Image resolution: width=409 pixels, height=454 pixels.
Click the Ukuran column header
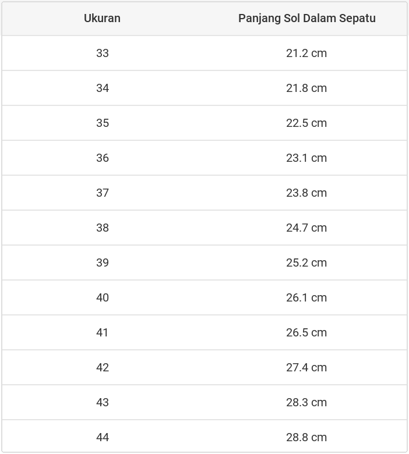click(102, 18)
